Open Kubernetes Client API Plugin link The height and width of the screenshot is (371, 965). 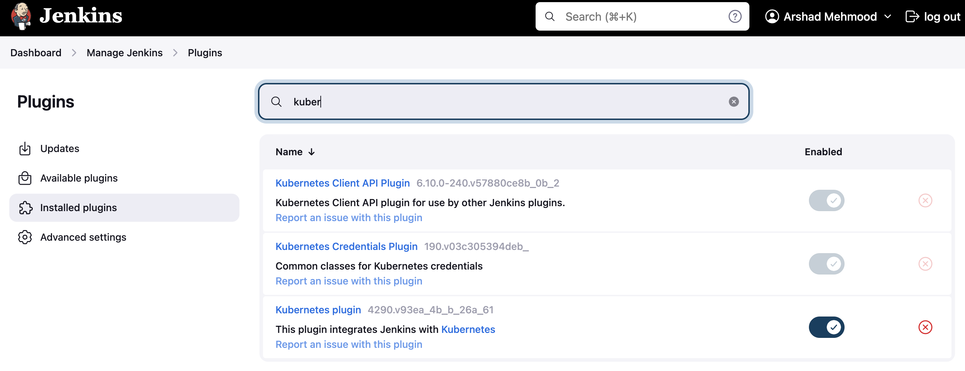(342, 183)
